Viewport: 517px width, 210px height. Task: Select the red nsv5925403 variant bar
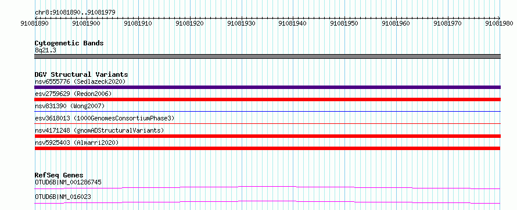[268, 148]
